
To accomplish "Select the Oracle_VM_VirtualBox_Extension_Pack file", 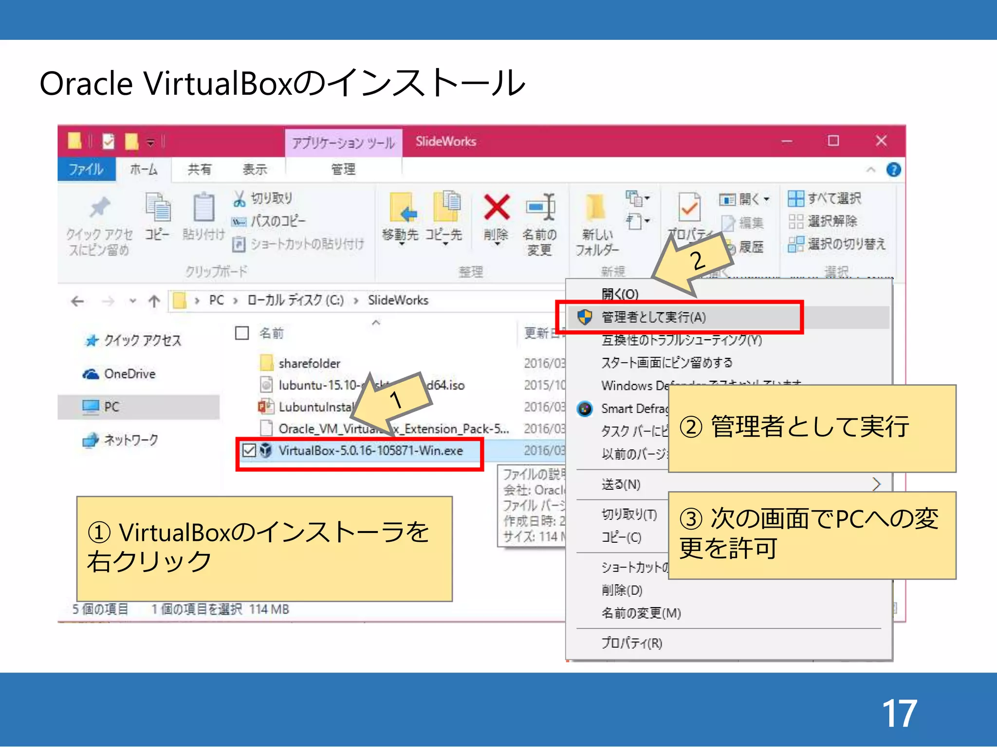I will coord(385,428).
